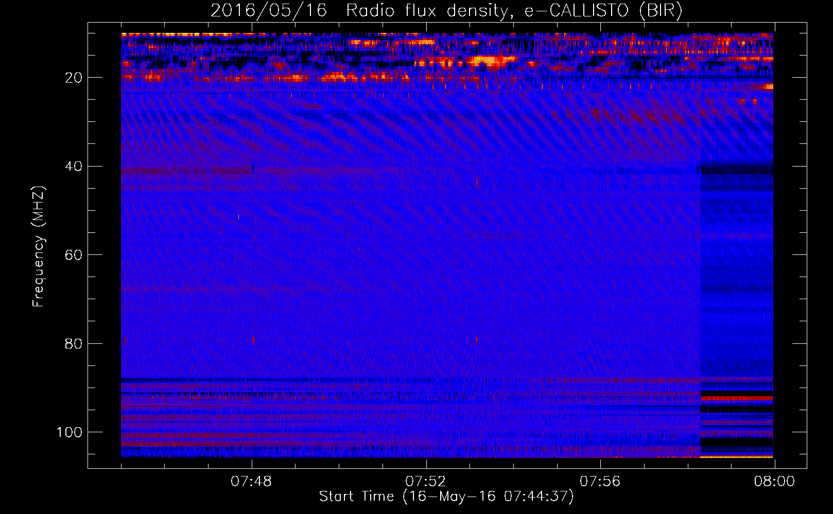The width and height of the screenshot is (833, 514).
Task: Click the plot title "Radio flux density, e-CALLISTO (BIR)"
Action: (x=514, y=10)
